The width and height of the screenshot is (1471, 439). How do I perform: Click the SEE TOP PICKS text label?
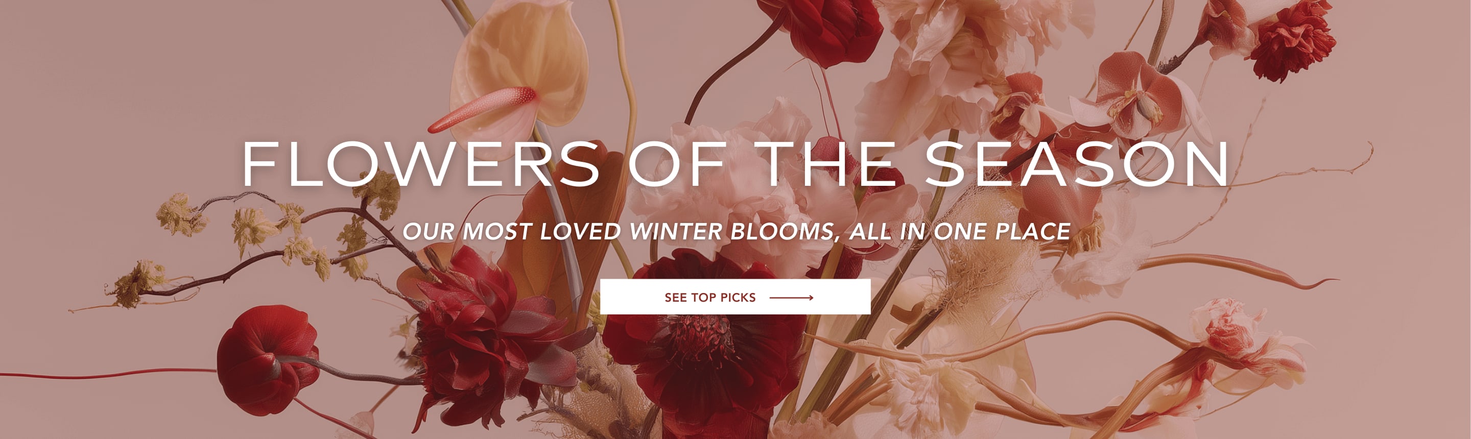pos(710,298)
